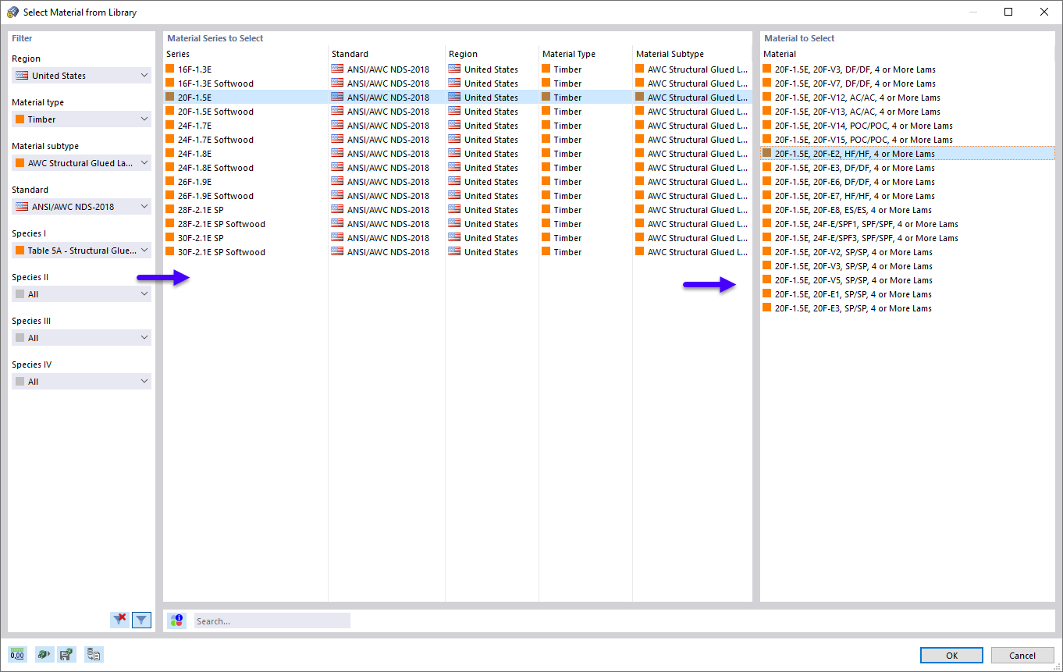Select the 20F-1.5E Softwood series
The image size is (1063, 672).
457,112
